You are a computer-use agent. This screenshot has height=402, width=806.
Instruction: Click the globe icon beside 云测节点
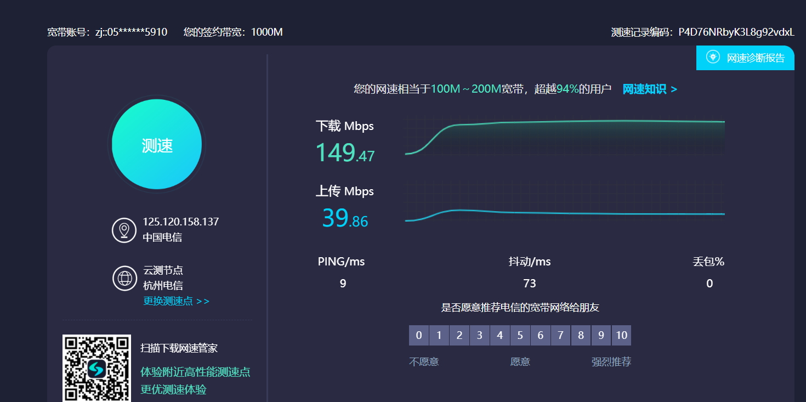pos(124,278)
